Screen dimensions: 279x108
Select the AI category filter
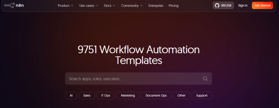(x=71, y=96)
